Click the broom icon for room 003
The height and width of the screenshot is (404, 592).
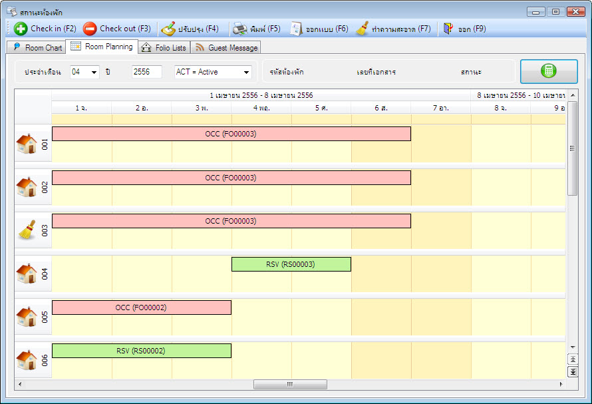click(x=27, y=230)
